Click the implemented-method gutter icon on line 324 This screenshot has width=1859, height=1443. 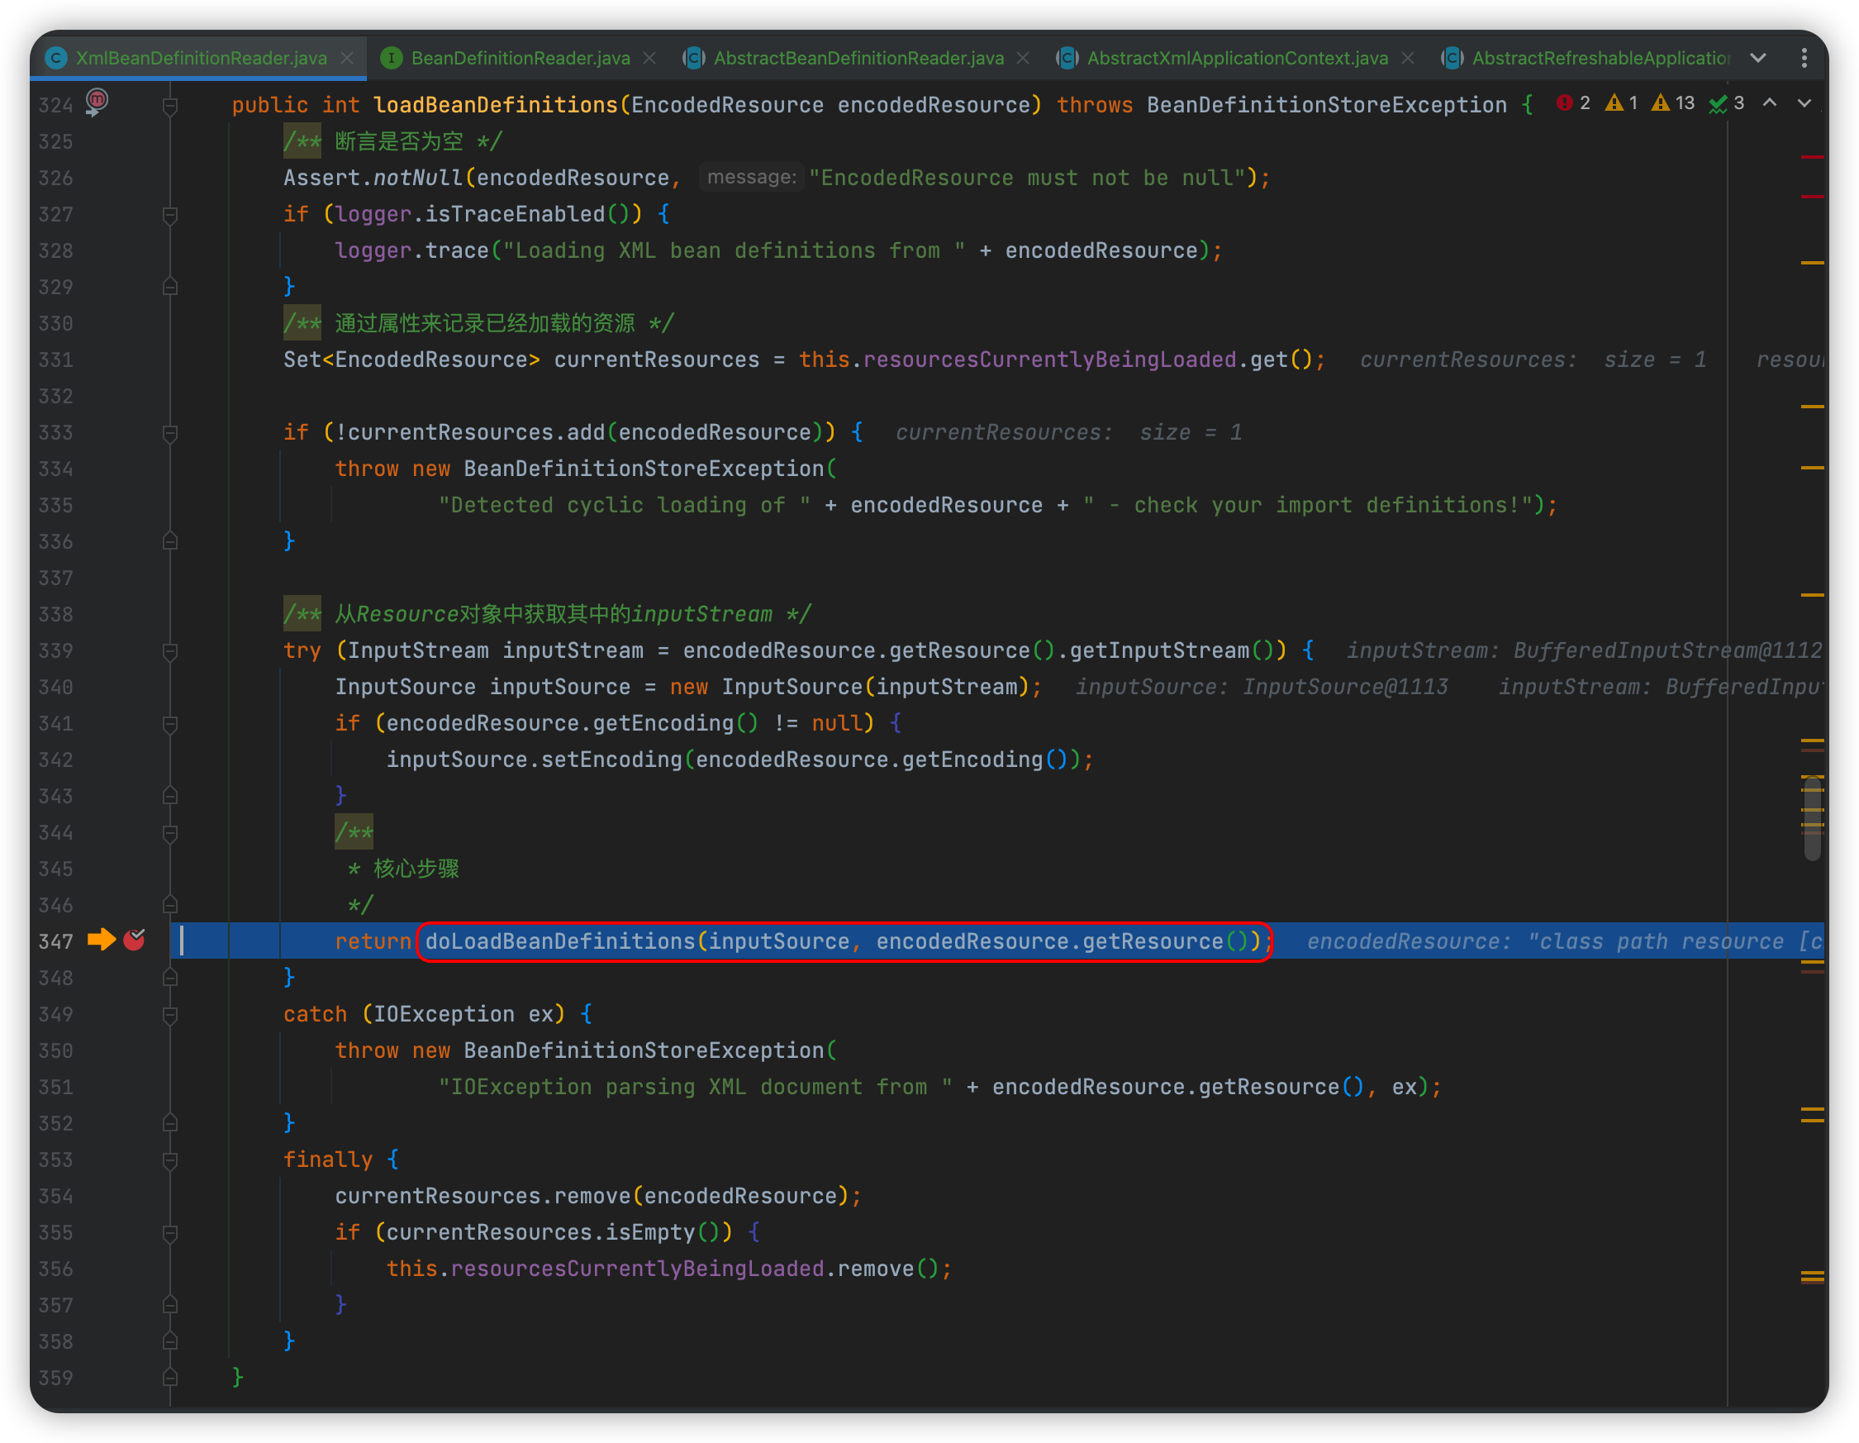[x=97, y=102]
